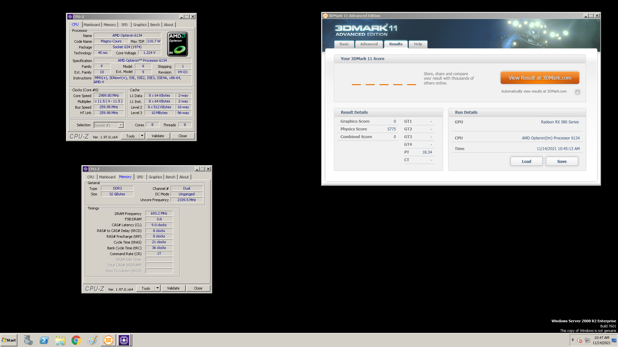Screen dimensions: 618x347
Task: Click View Result at 3DMark.com button
Action: [x=540, y=78]
